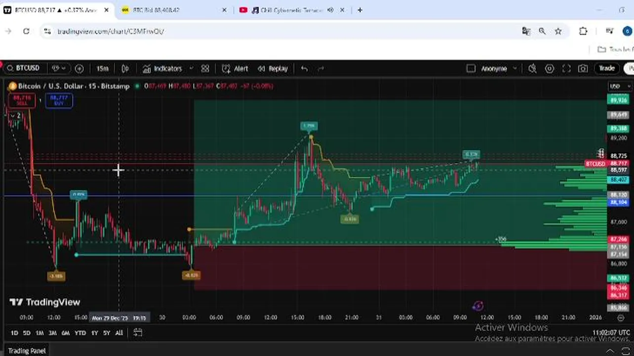Open the BTCUSD symbol search box
The image size is (634, 356).
click(x=24, y=68)
